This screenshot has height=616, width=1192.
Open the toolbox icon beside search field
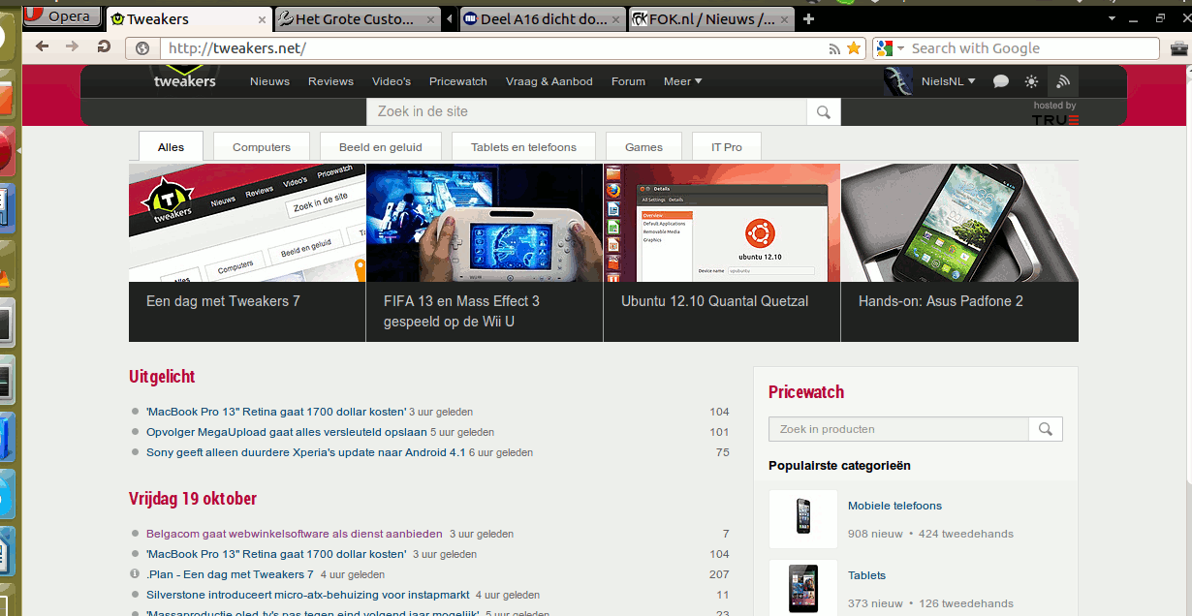tap(1178, 48)
